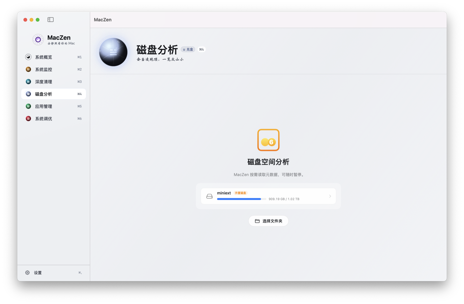Select the miniext disk row
This screenshot has width=464, height=304.
pos(268,196)
